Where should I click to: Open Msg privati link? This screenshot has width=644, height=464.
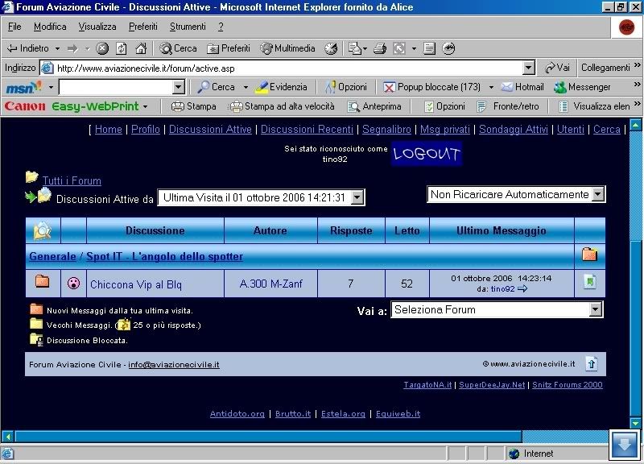(x=445, y=129)
